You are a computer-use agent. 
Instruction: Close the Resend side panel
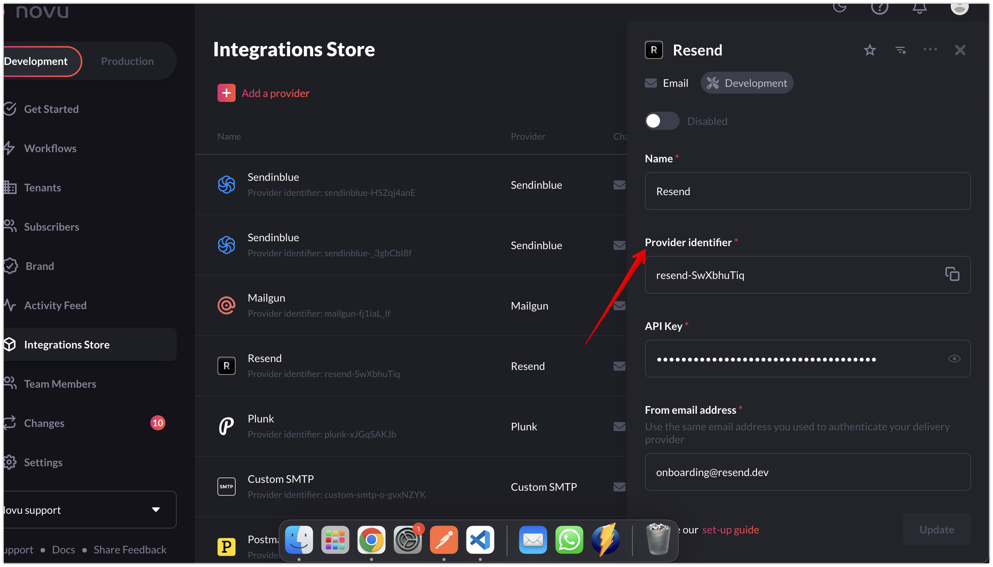[960, 50]
